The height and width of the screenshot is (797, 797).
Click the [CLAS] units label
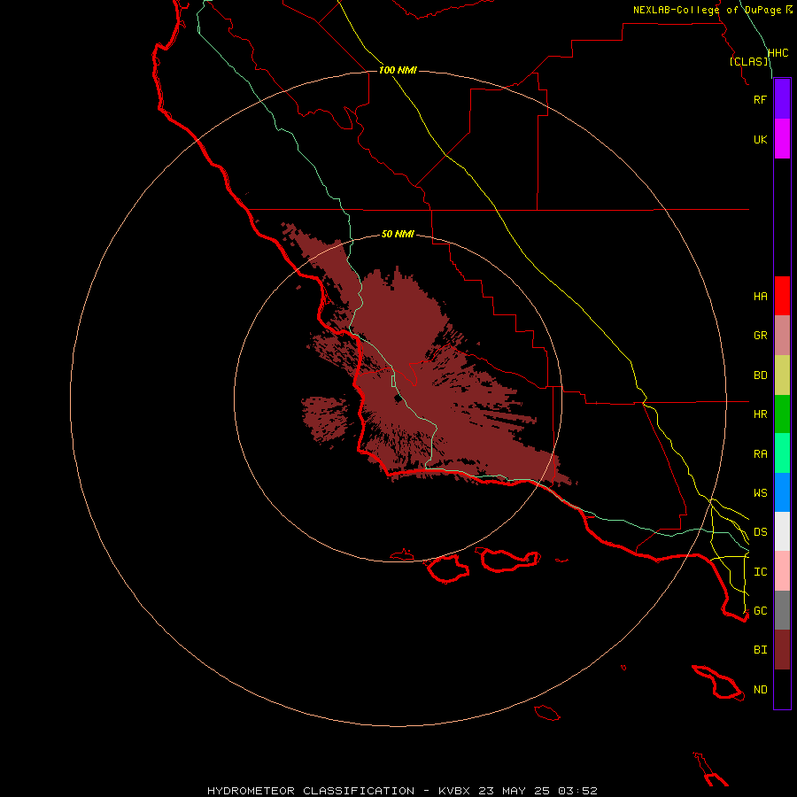coord(748,61)
